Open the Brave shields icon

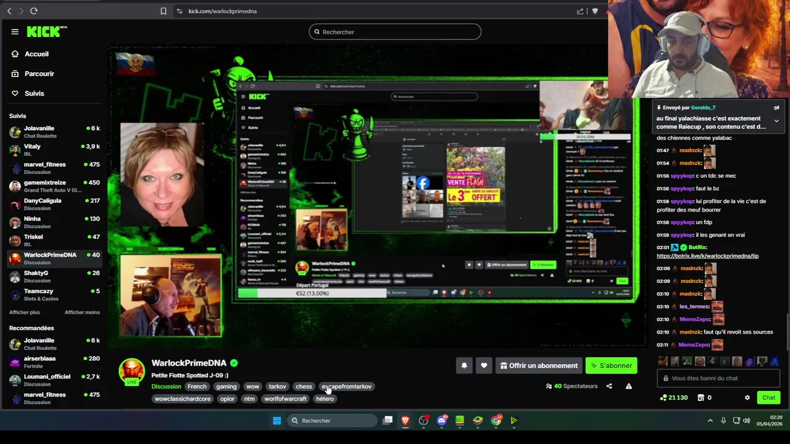(595, 11)
